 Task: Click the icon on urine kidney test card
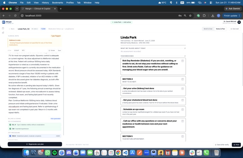[183, 89]
